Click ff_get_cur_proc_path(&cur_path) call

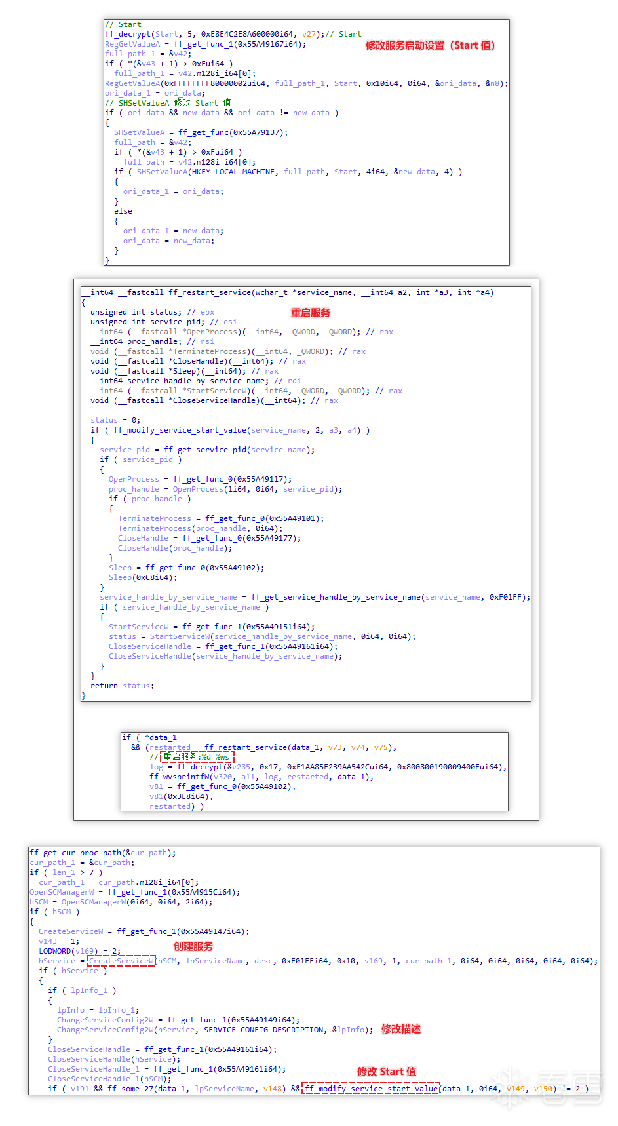pyautogui.click(x=101, y=853)
